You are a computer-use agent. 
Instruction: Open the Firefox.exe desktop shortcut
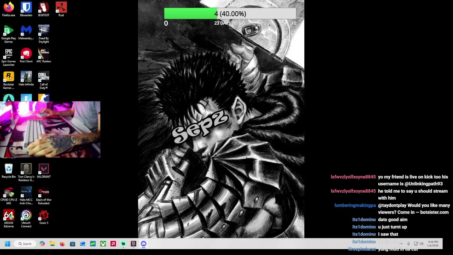(x=8, y=9)
